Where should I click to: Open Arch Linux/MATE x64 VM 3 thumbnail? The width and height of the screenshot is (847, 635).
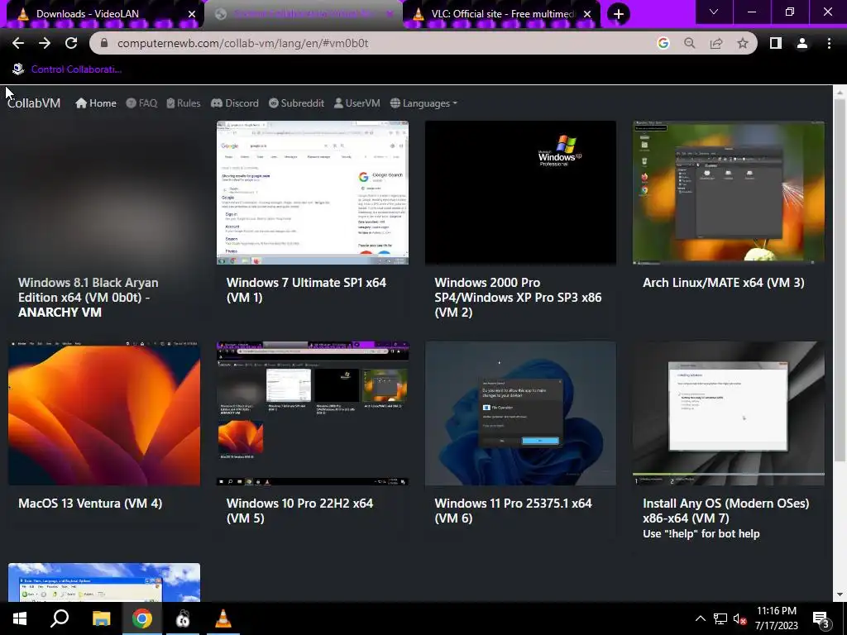[728, 193]
